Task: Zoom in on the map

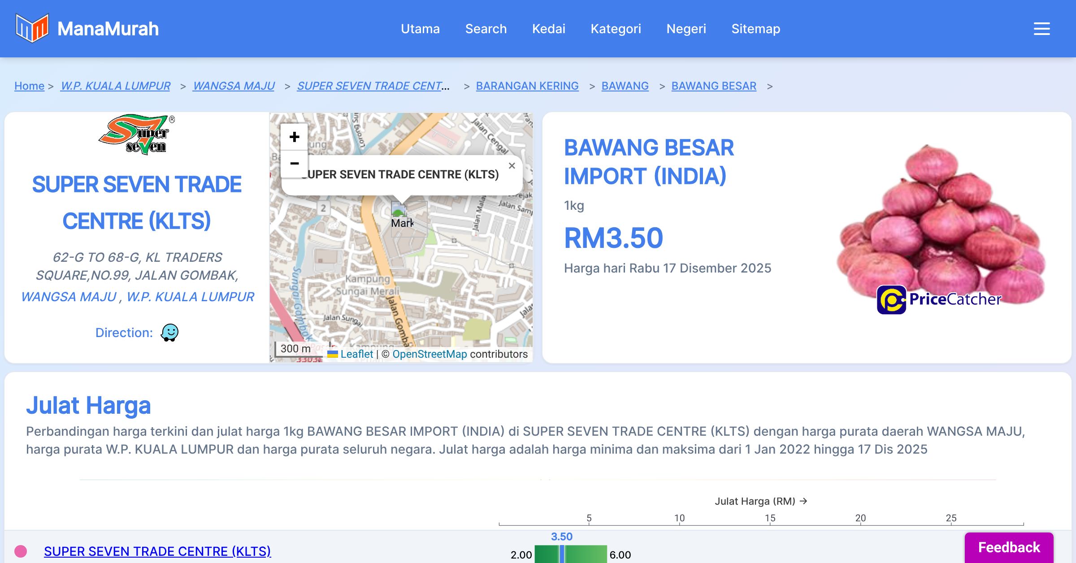Action: point(294,137)
